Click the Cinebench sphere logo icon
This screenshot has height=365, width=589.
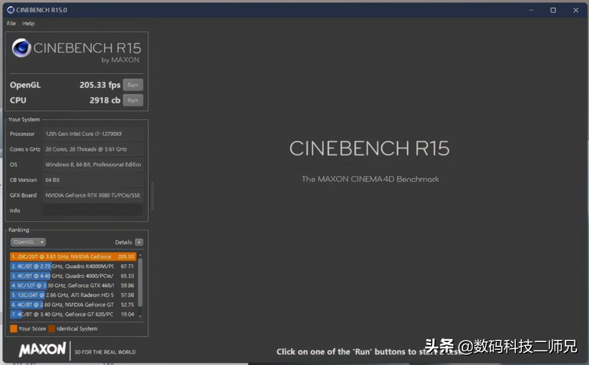(22, 48)
